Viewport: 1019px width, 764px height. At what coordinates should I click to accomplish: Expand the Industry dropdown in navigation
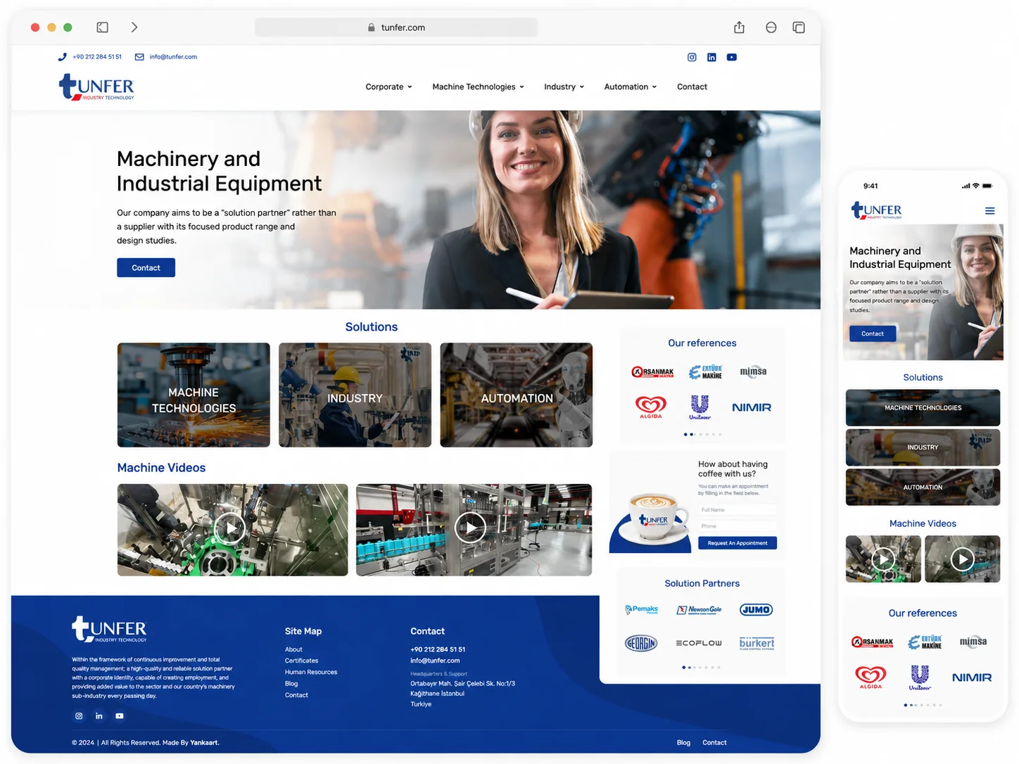(564, 87)
